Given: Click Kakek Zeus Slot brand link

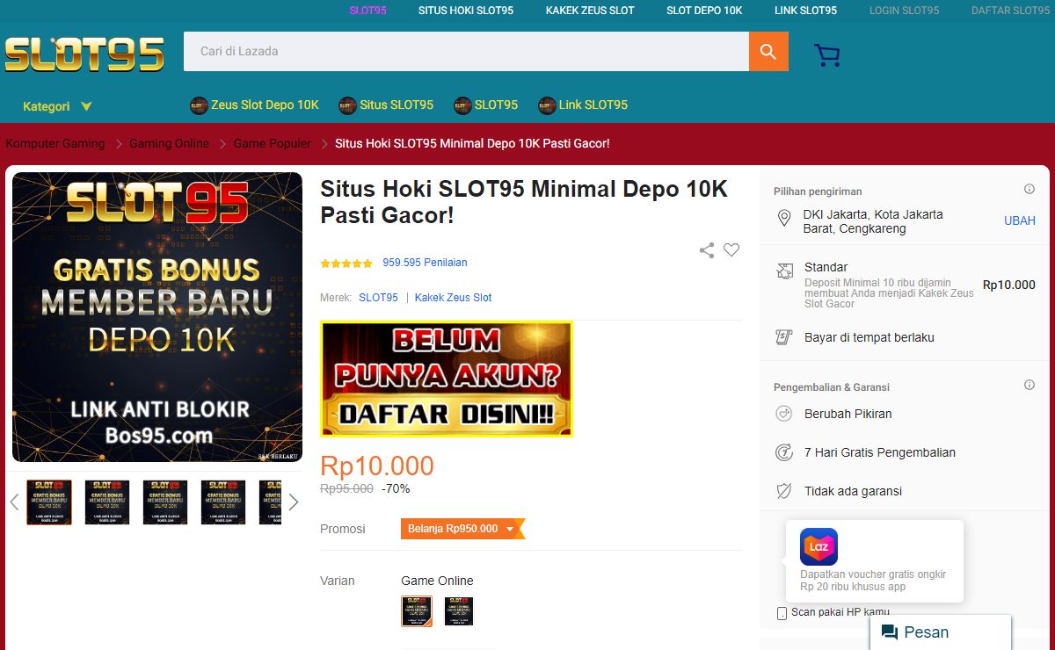Looking at the screenshot, I should [453, 298].
